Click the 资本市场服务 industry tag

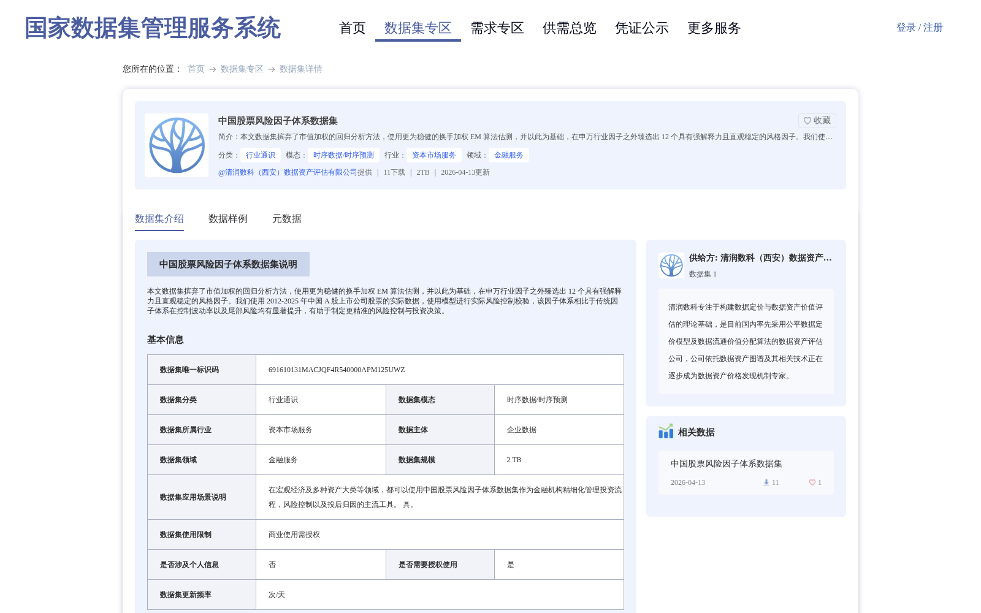point(434,155)
